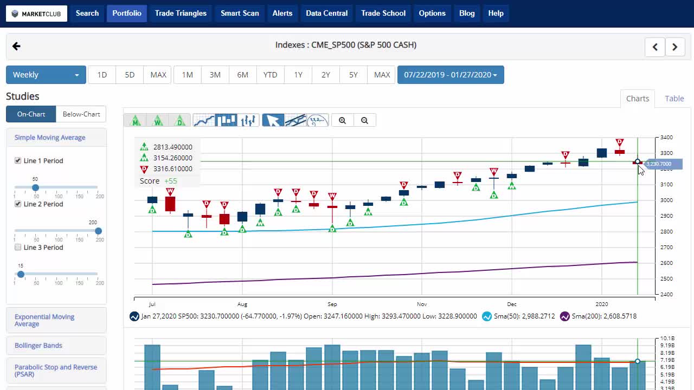Viewport: 694px width, 390px height.
Task: Select the 5D interval button
Action: (130, 75)
